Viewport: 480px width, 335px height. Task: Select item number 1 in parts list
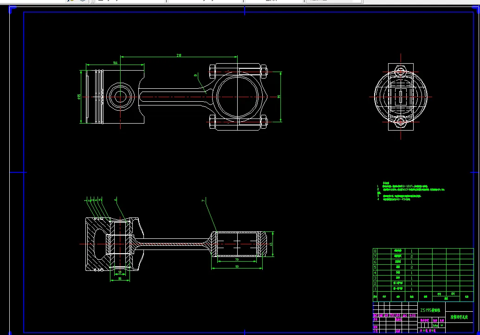(x=375, y=289)
